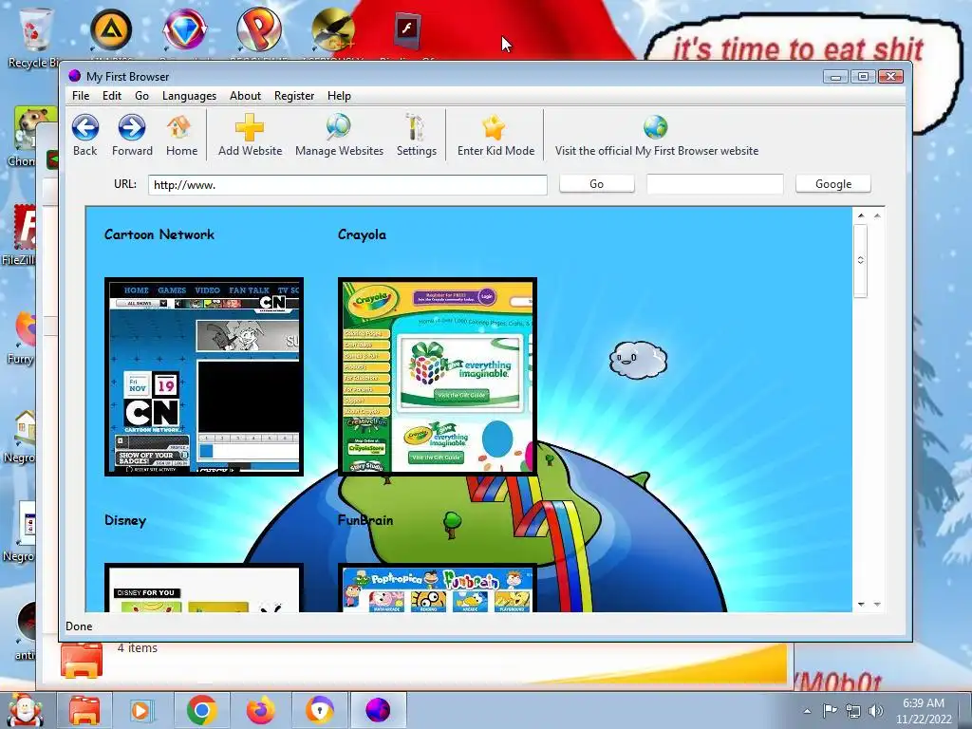972x729 pixels.
Task: Click the Bejeweled gem desktop icon
Action: (185, 29)
